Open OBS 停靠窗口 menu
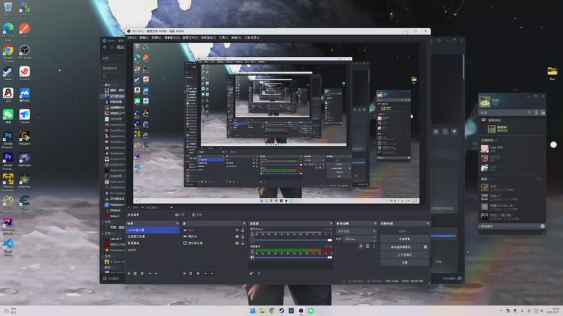The width and height of the screenshot is (563, 316). pyautogui.click(x=172, y=38)
